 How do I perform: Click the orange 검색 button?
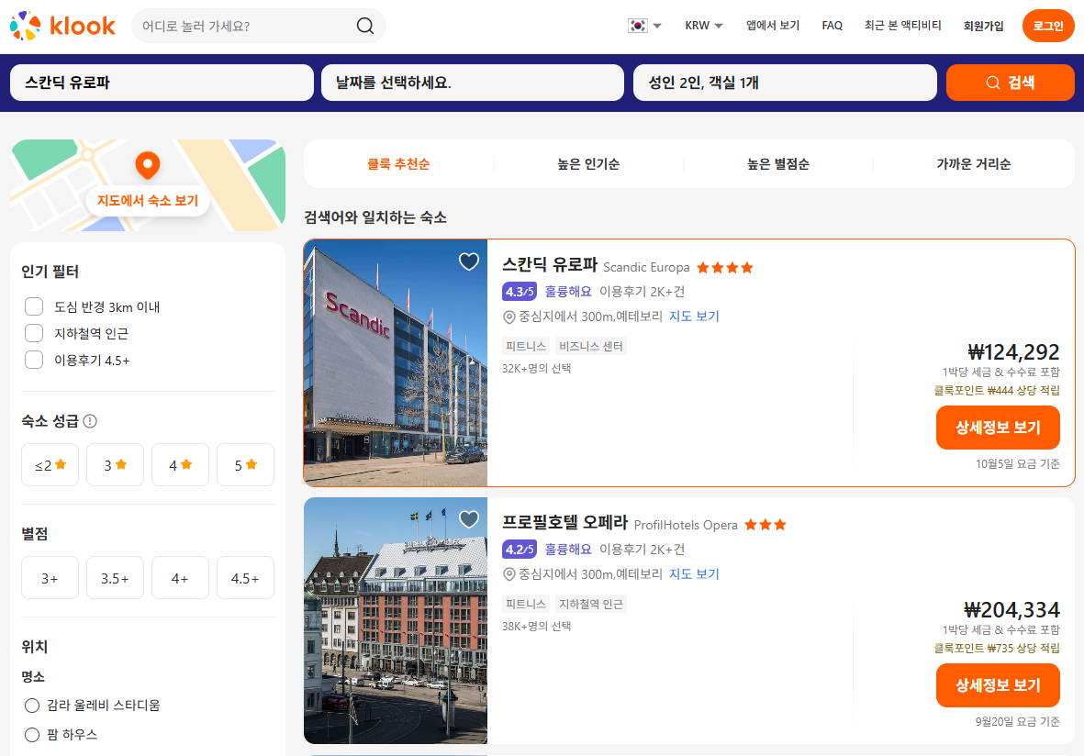(1010, 83)
